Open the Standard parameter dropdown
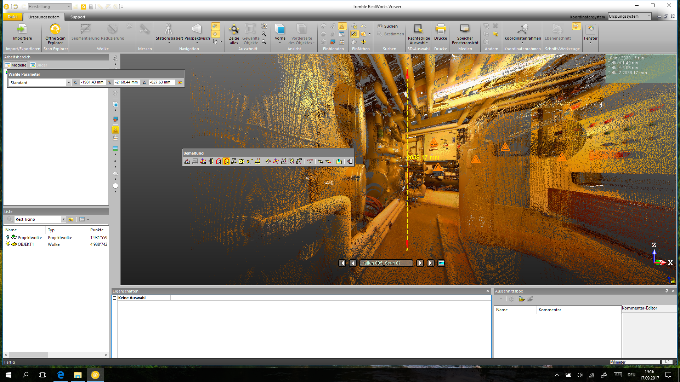This screenshot has width=680, height=382. (x=69, y=82)
